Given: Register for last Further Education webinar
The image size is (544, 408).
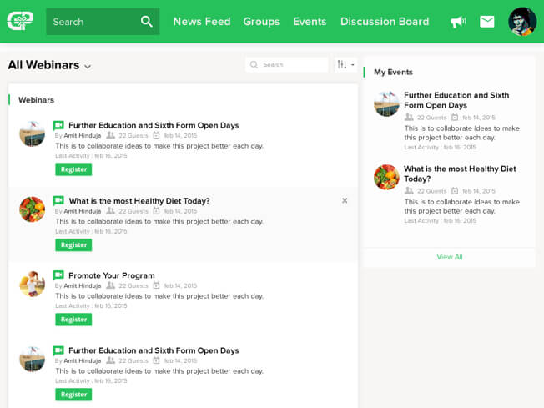Looking at the screenshot, I should point(73,395).
